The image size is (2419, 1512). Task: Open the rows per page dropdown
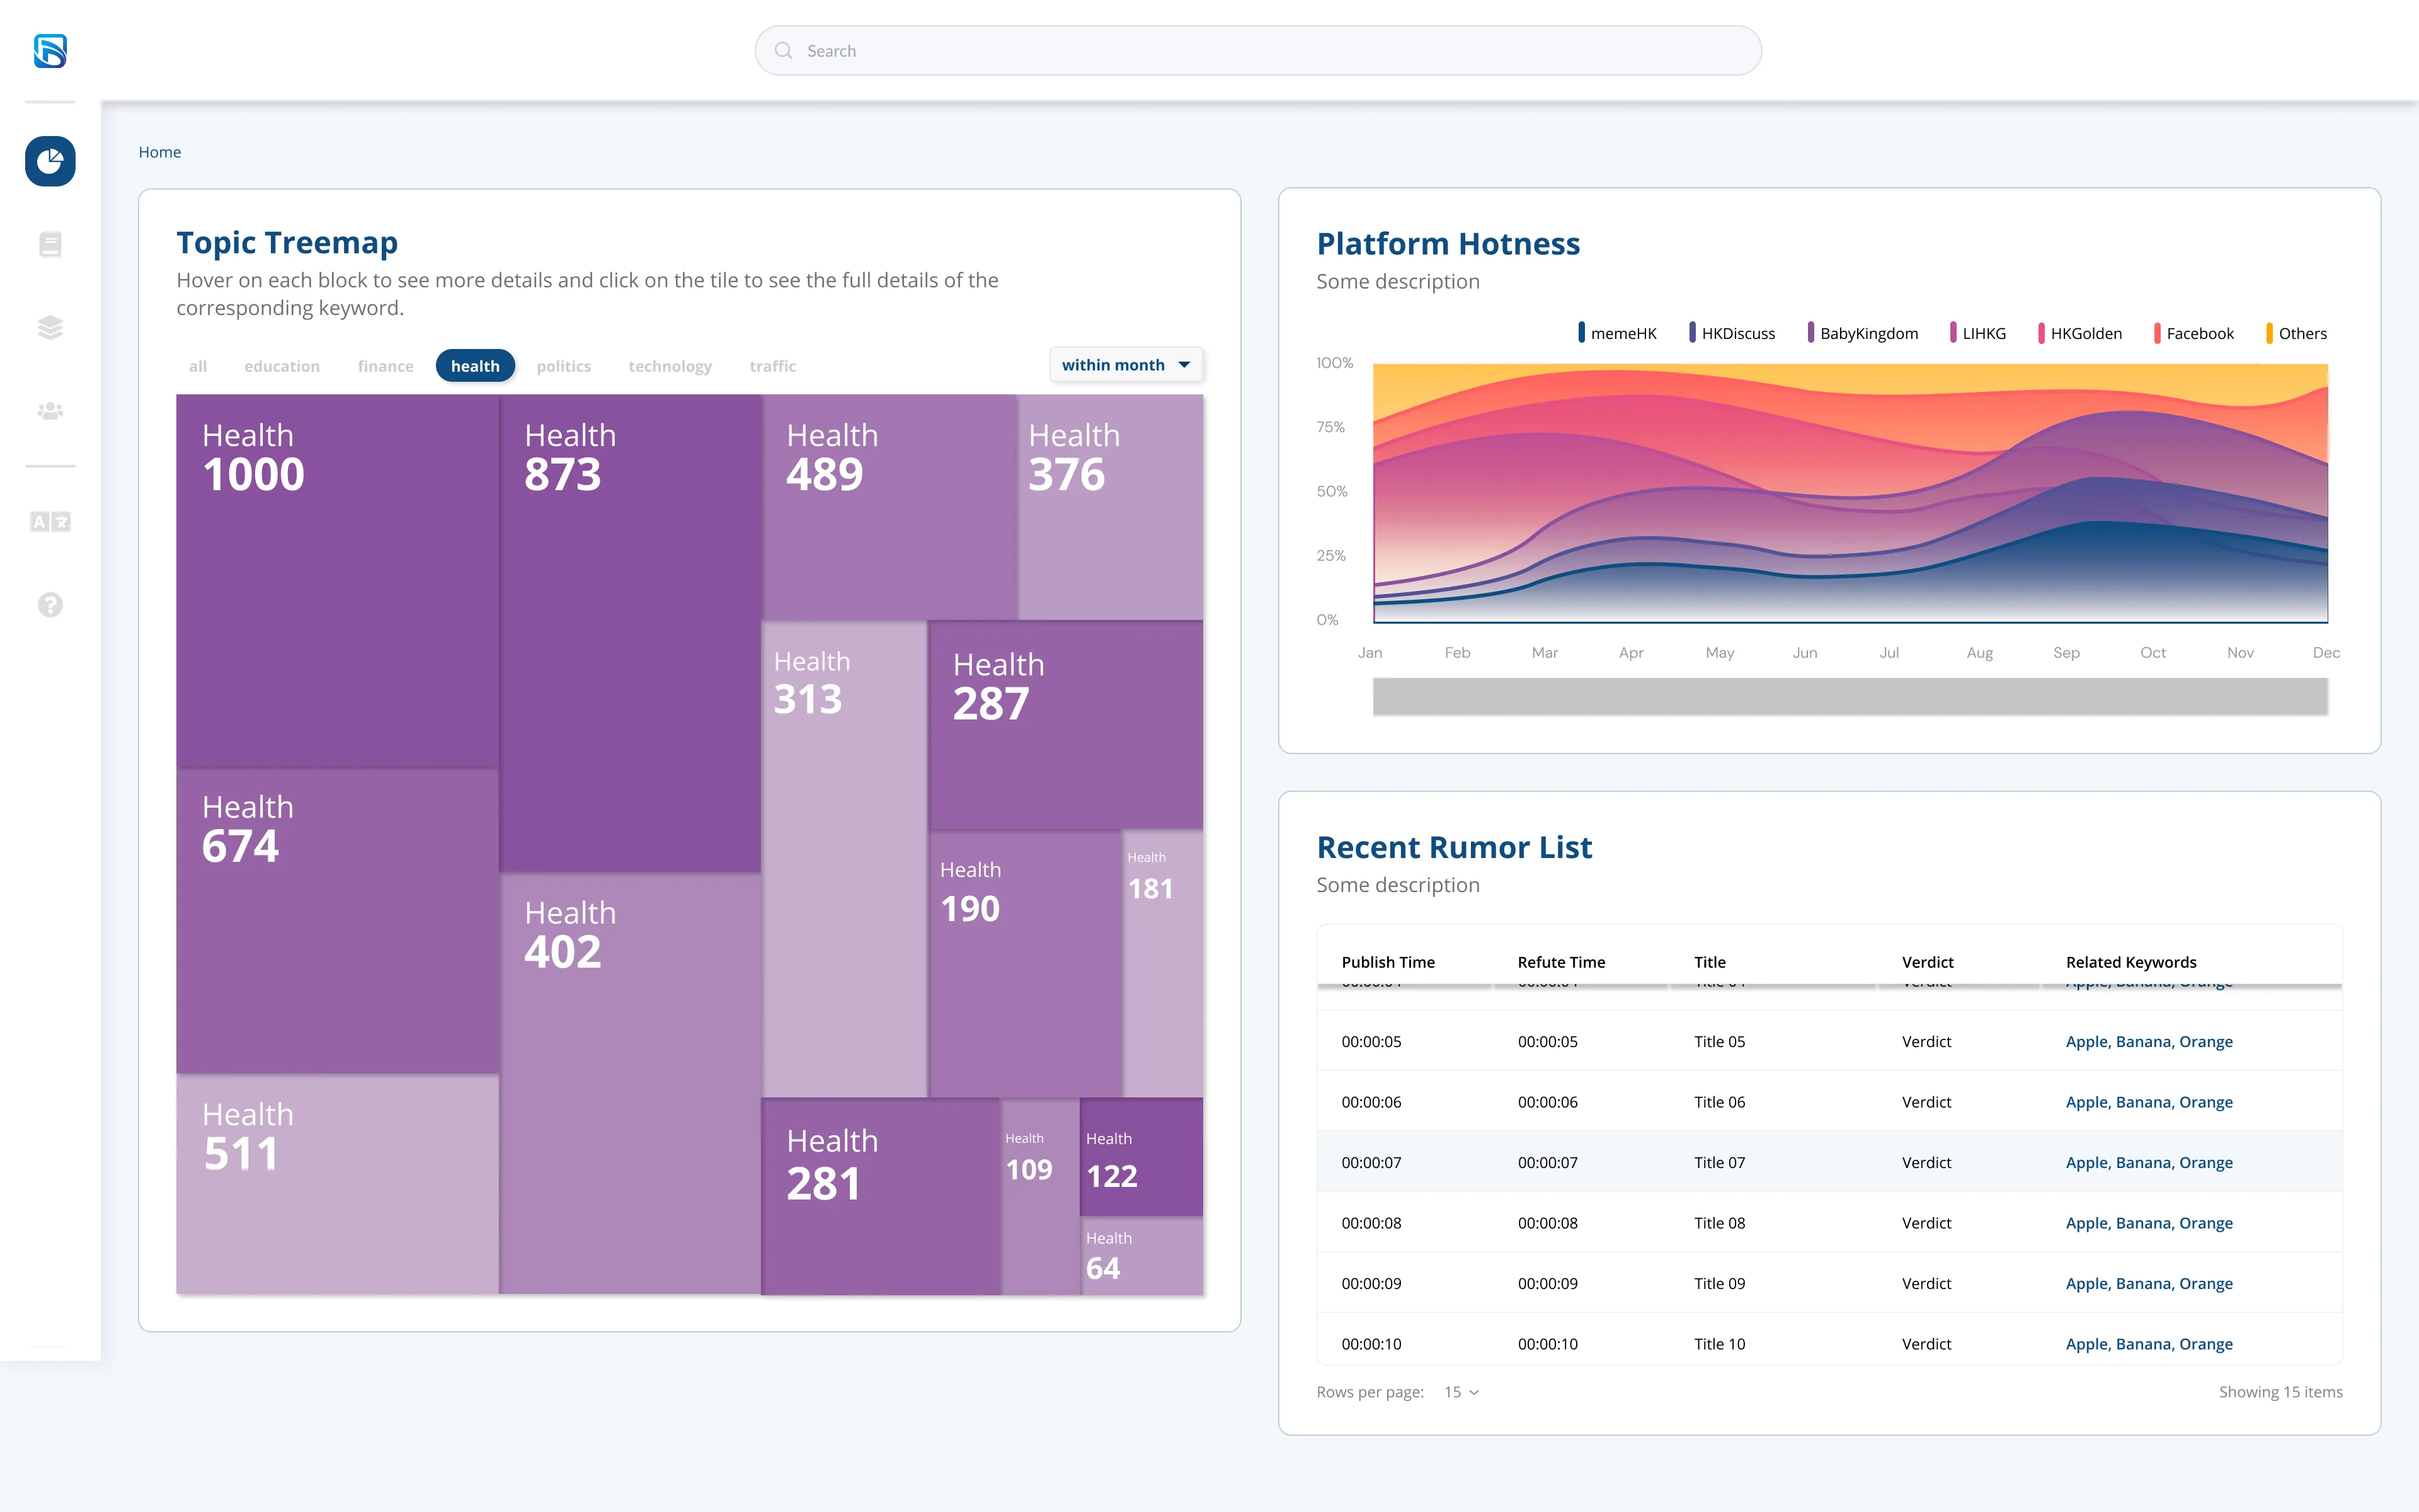tap(1461, 1392)
